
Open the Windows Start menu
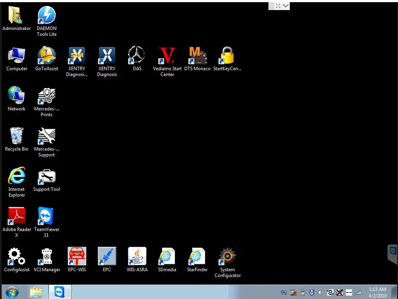click(x=12, y=292)
